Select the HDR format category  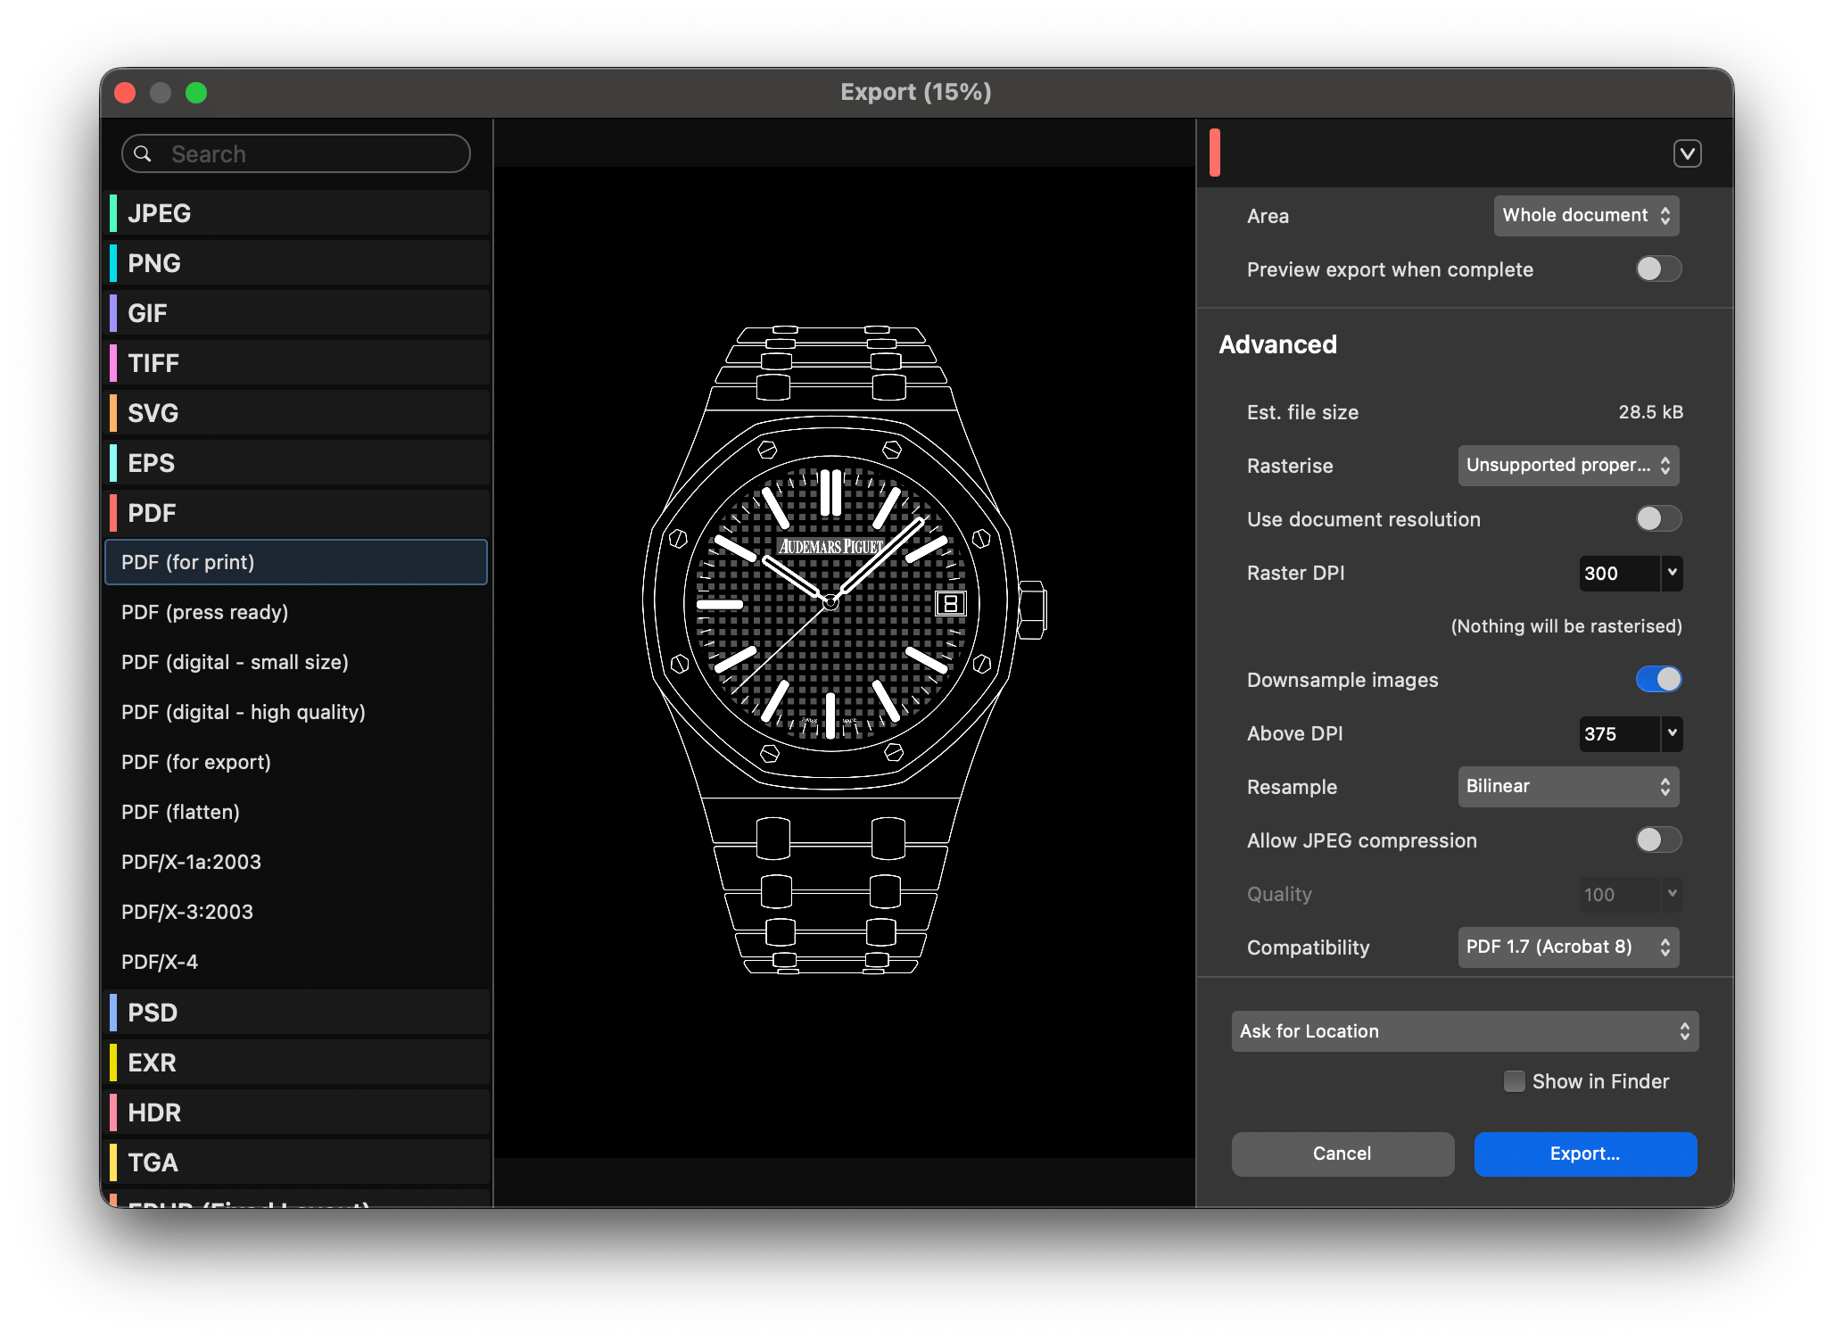[x=298, y=1113]
